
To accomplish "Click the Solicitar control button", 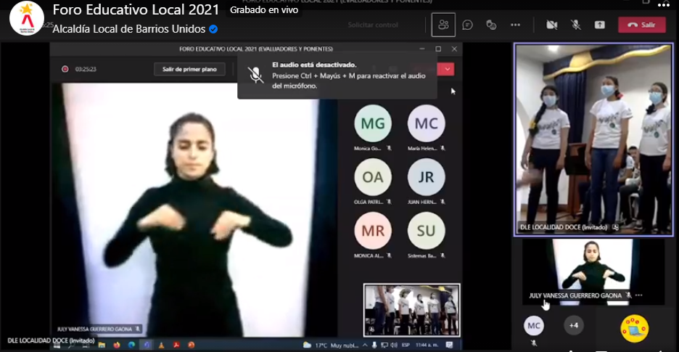I will [x=373, y=25].
